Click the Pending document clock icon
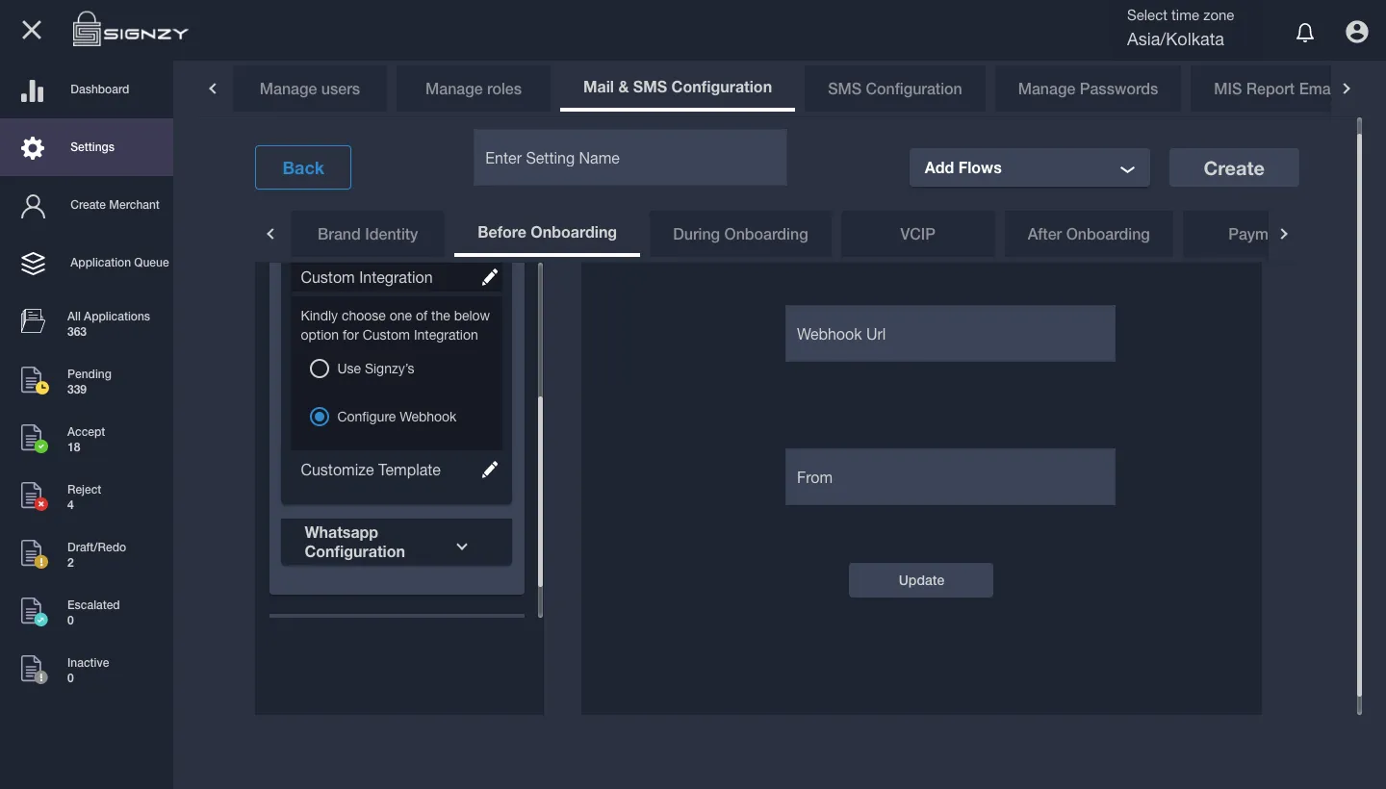Screen dimensions: 1386x789 click(x=35, y=380)
